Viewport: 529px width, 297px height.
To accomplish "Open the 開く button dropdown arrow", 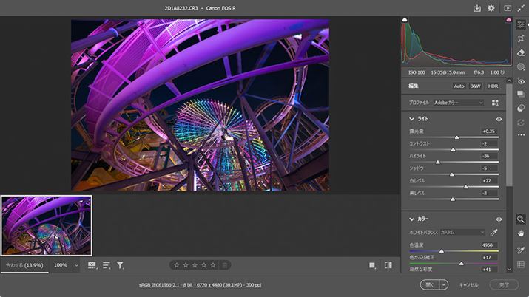I will pos(444,285).
